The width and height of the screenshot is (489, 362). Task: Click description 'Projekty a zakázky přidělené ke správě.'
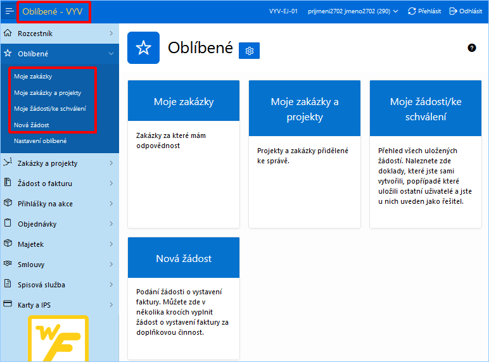point(303,156)
